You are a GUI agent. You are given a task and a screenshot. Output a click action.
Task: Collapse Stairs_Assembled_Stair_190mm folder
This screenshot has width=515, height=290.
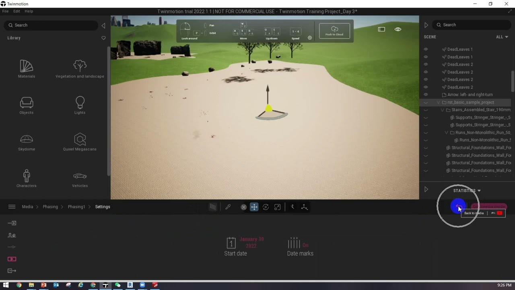[x=443, y=110]
